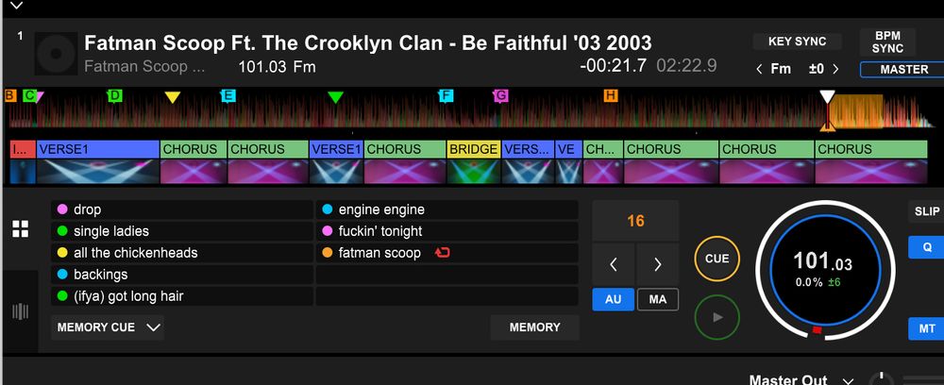Screen dimensions: 944x385
Task: Expand the Master Out dropdown
Action: coord(847,381)
